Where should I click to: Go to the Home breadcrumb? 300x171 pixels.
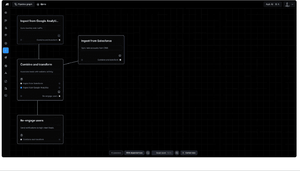coord(42,4)
